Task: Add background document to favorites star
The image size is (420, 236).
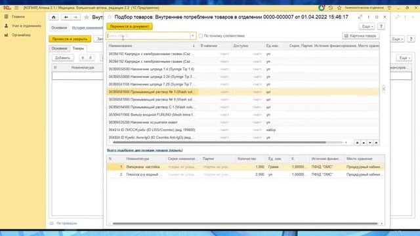Action: click(x=87, y=18)
